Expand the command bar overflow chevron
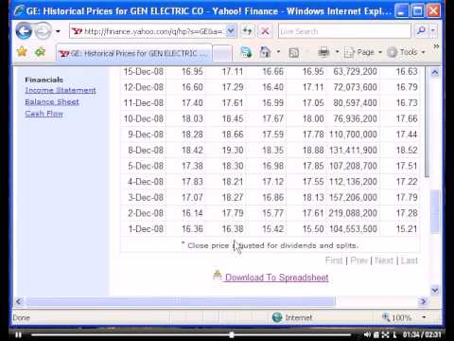454x341 pixels. click(x=436, y=46)
